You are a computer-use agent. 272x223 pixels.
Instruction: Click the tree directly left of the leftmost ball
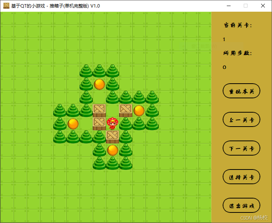pyautogui.click(x=60, y=124)
